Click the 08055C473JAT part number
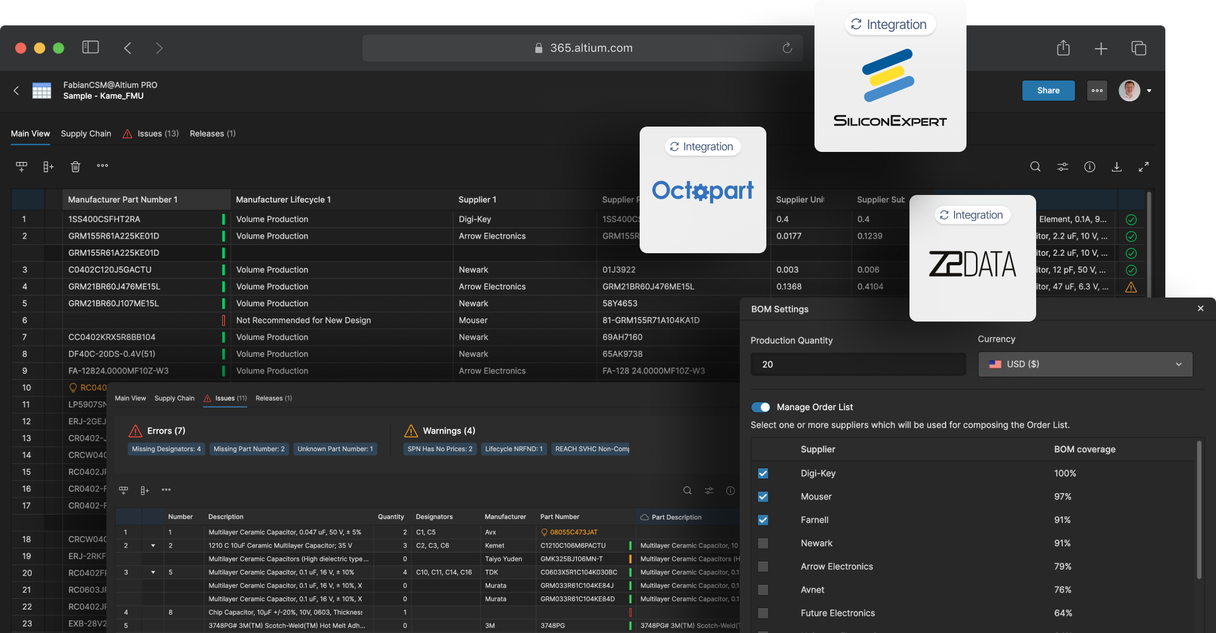Image resolution: width=1216 pixels, height=633 pixels. (574, 532)
